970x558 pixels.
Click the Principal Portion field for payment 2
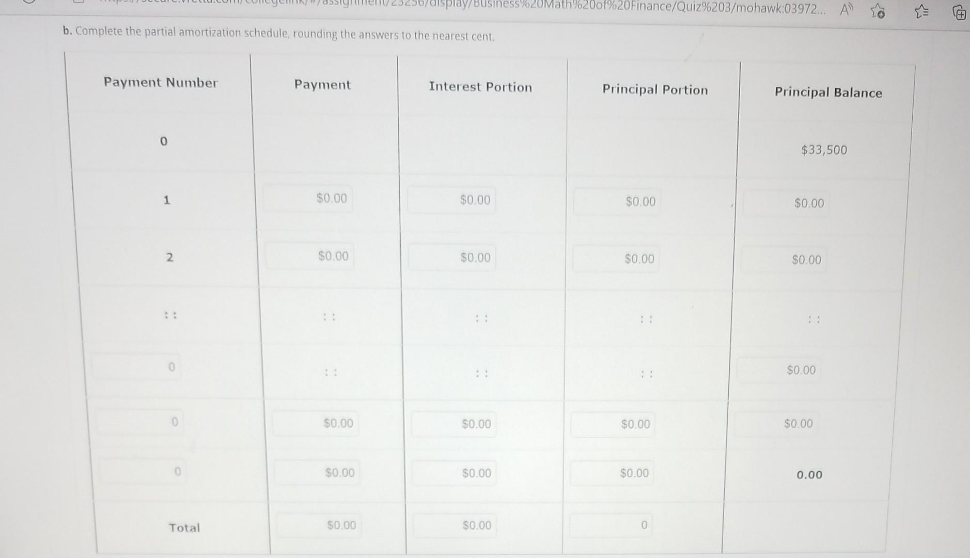pos(616,259)
